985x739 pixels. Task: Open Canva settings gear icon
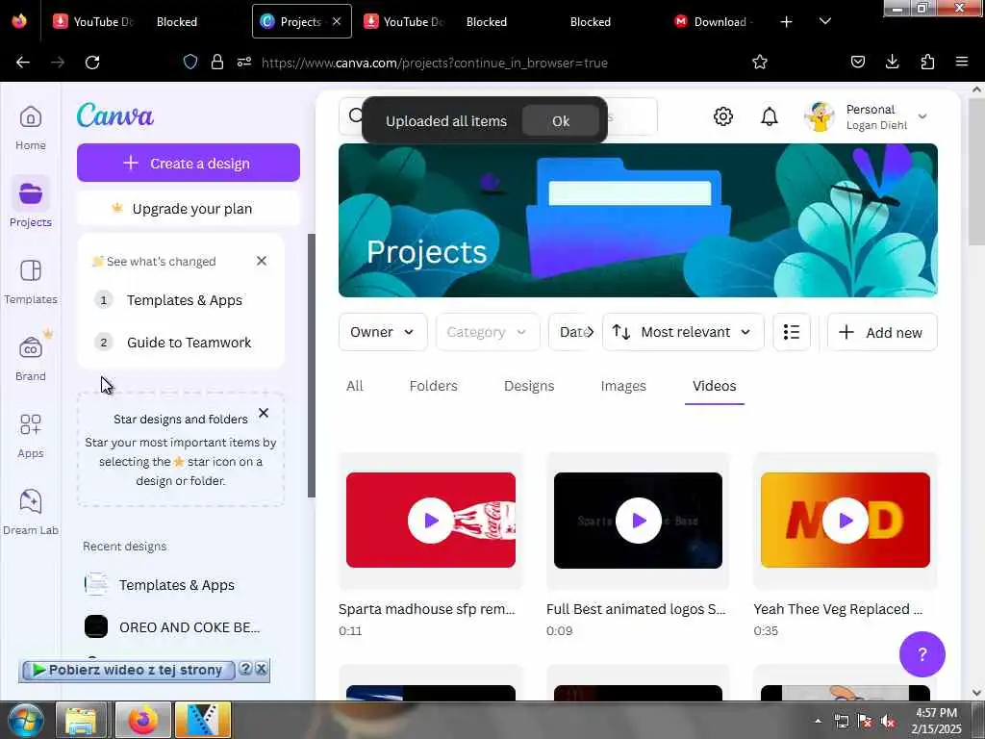pos(723,116)
